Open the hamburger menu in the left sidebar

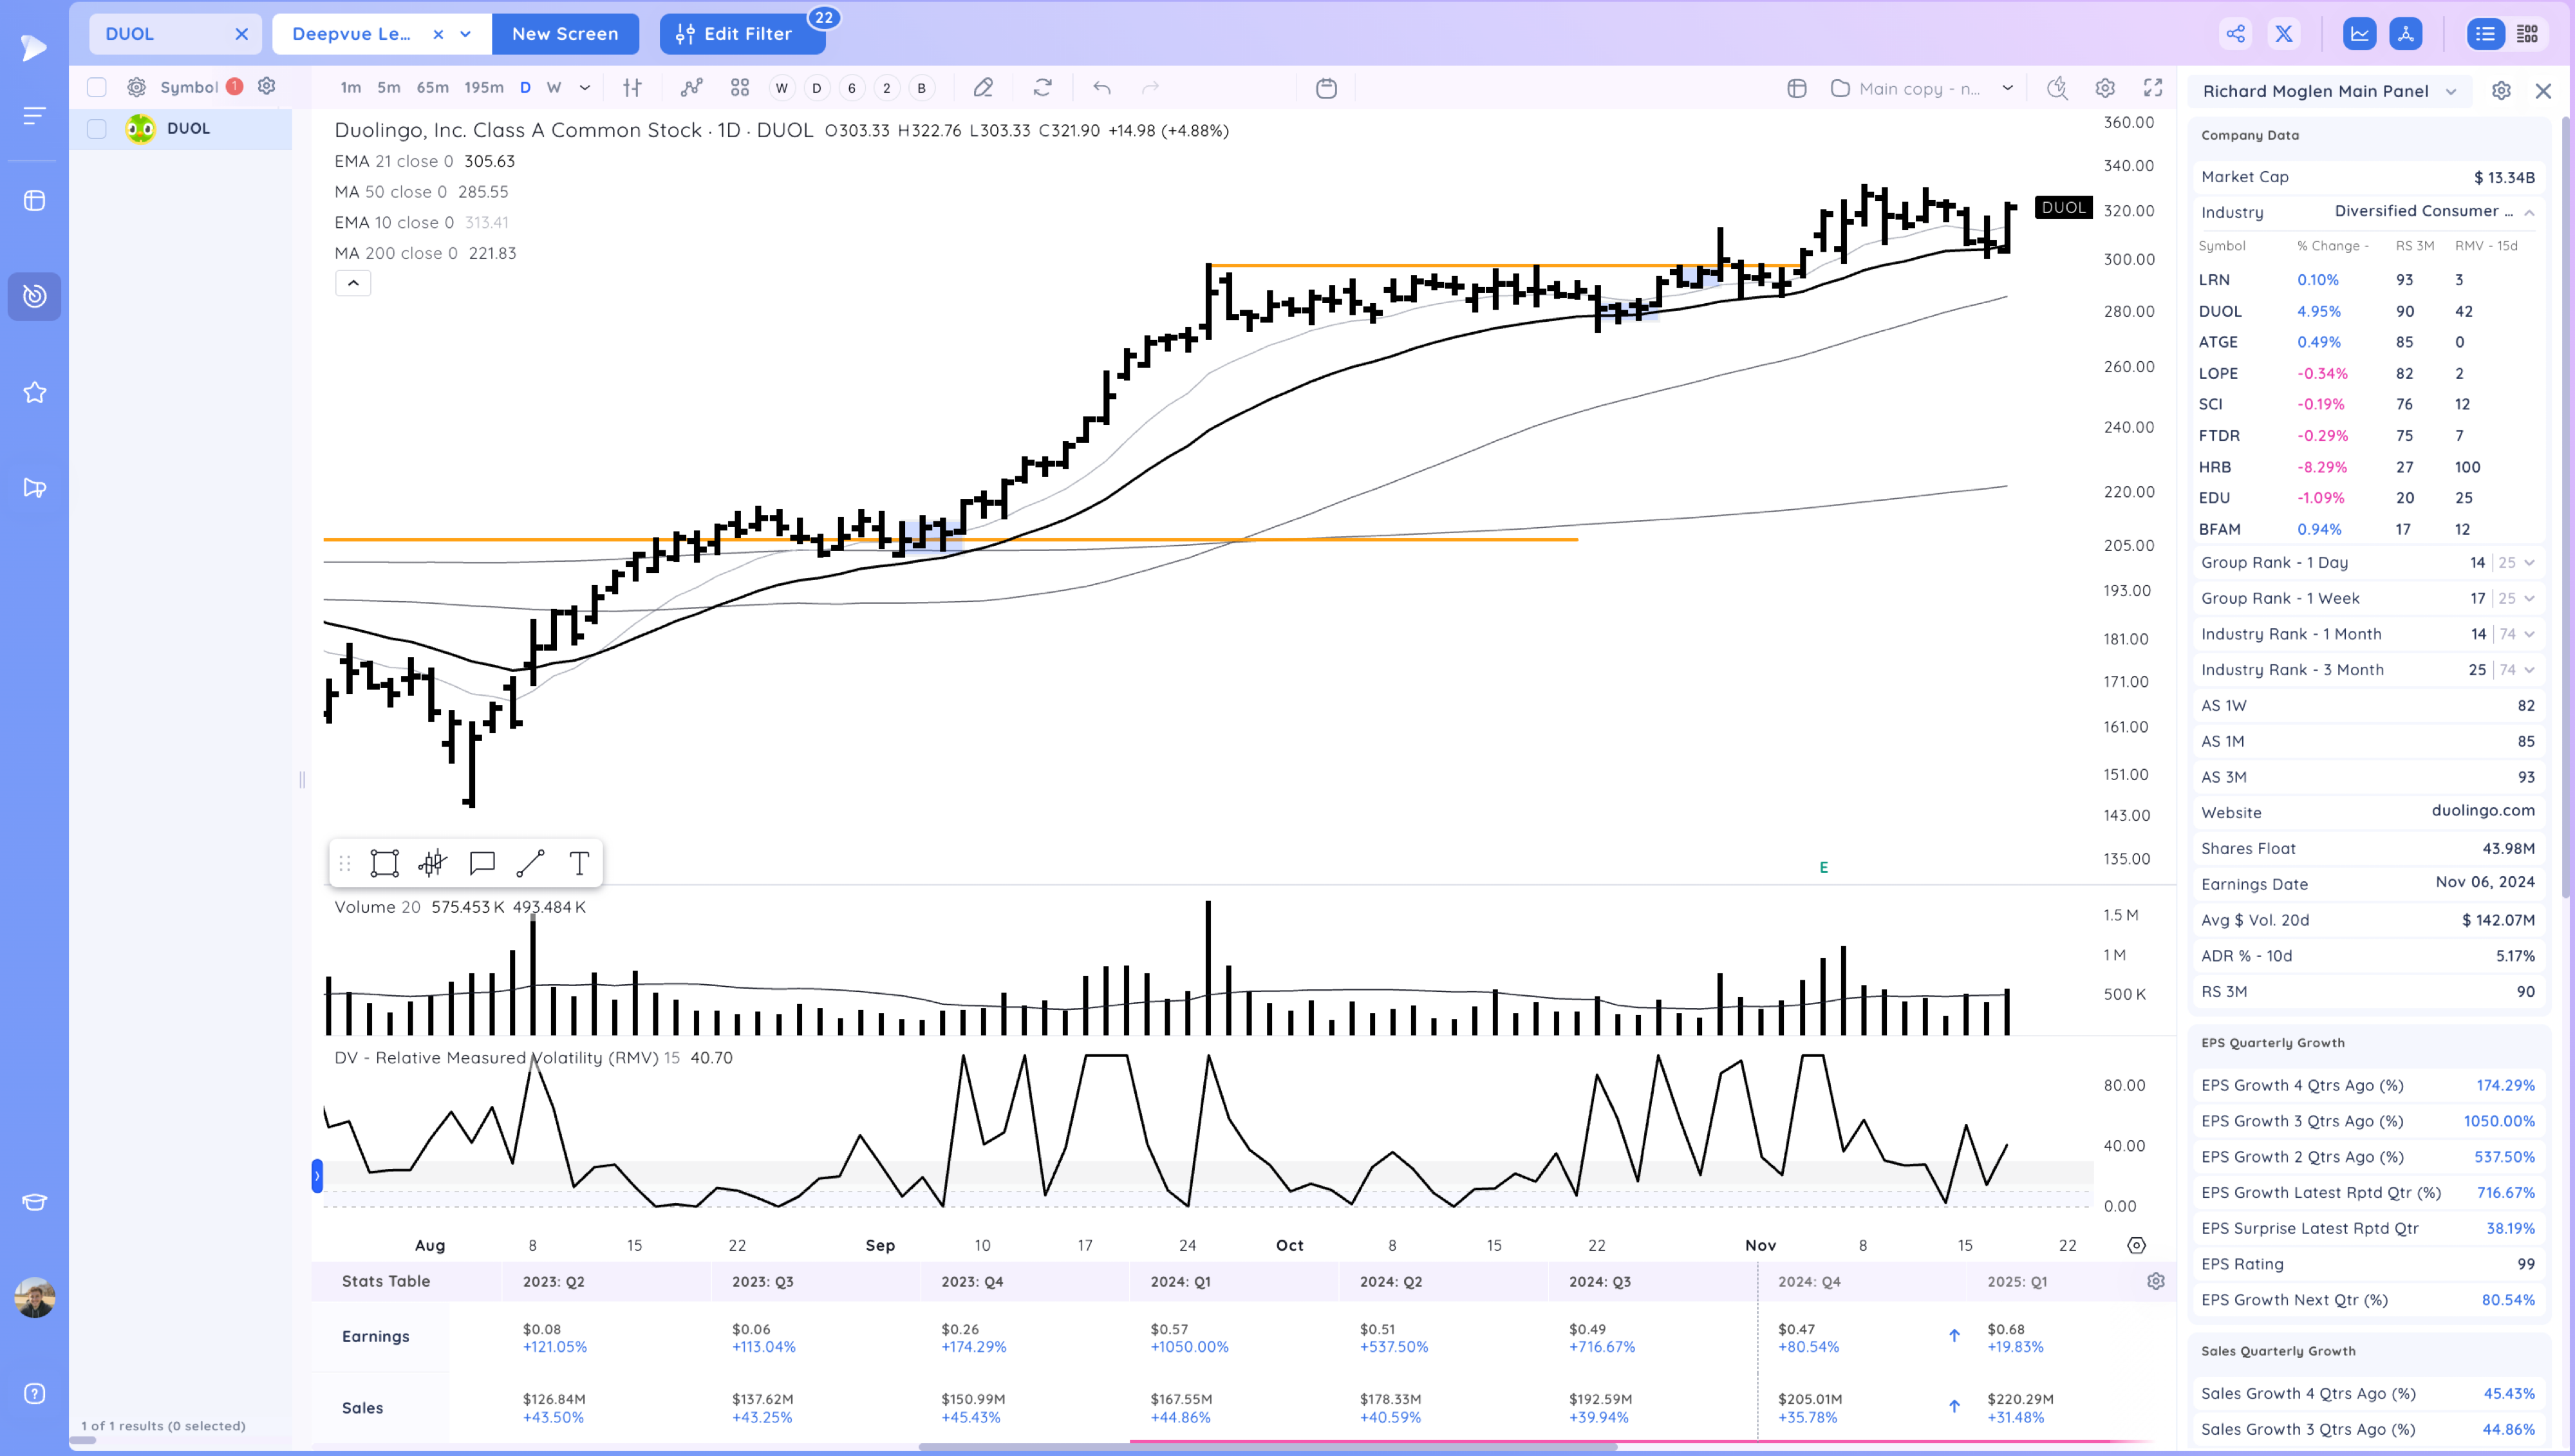pos(34,116)
